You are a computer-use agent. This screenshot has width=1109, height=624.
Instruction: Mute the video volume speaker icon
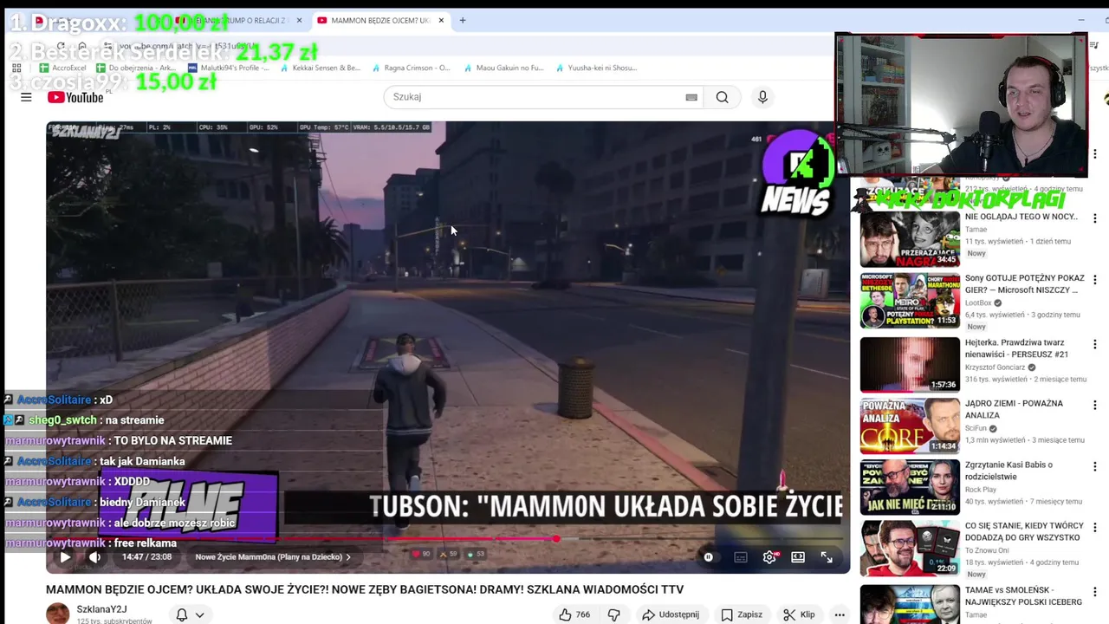(94, 557)
